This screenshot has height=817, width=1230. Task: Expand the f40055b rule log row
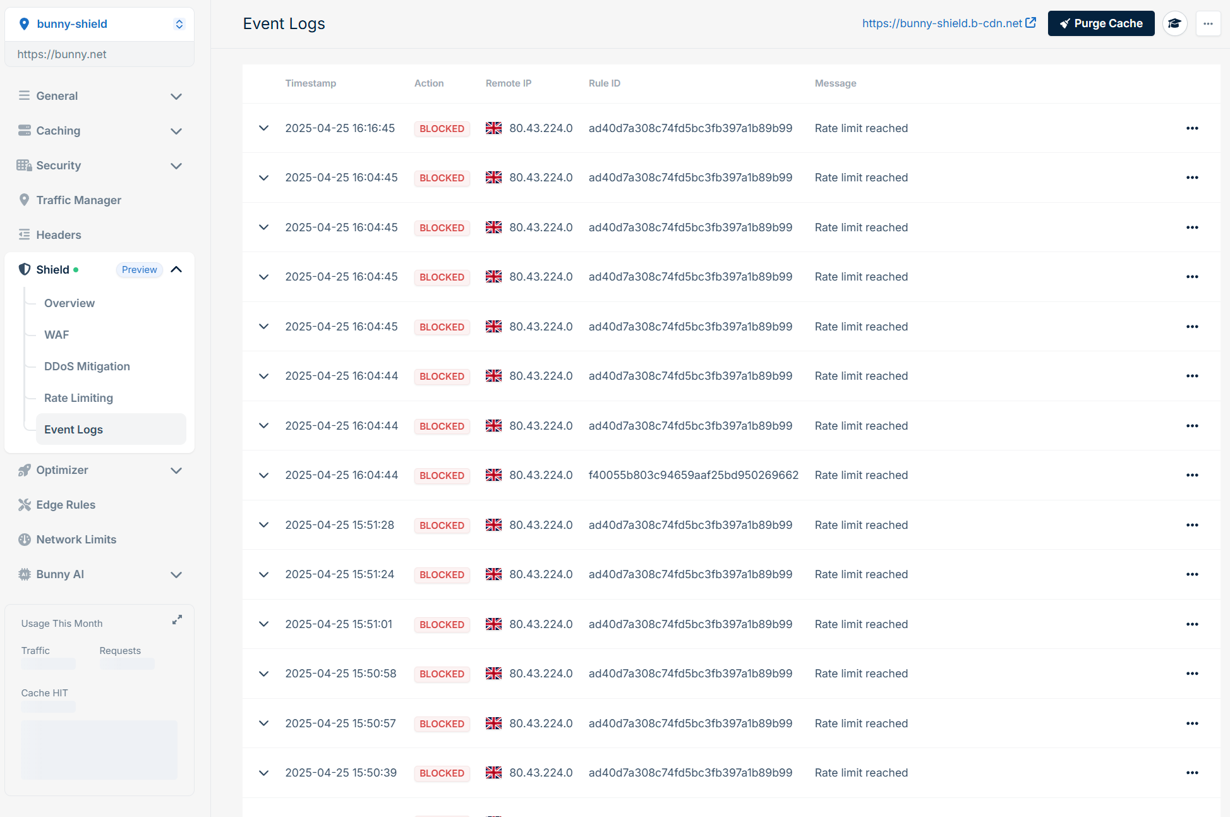tap(264, 475)
